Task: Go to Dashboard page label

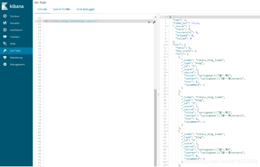Action: 16,30
